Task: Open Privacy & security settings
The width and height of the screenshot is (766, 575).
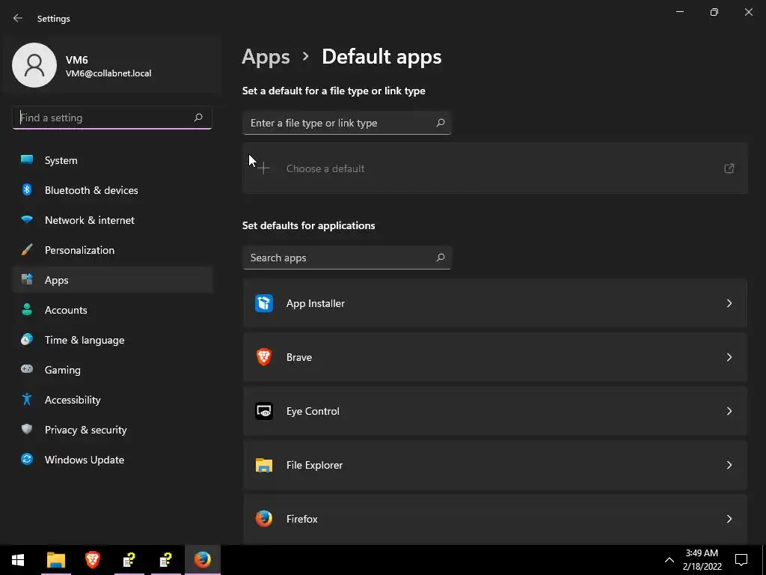Action: (x=113, y=430)
